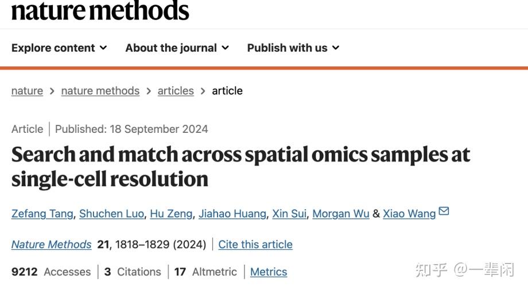
Task: Navigate to the articles breadcrumb
Action: point(176,91)
